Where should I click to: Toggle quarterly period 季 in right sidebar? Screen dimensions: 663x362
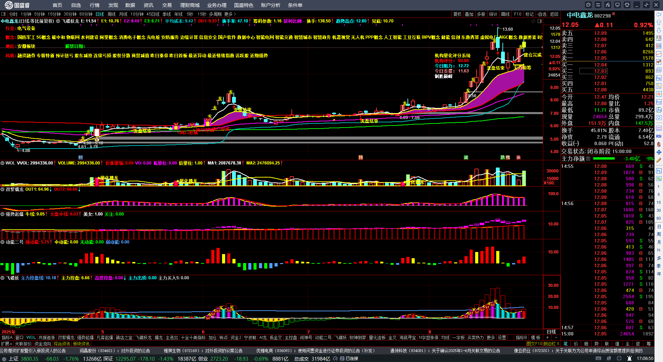coord(659,266)
